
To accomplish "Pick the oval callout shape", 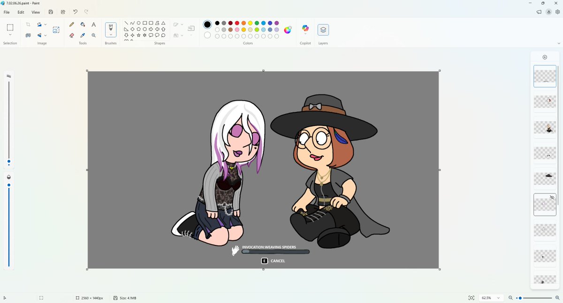I will pos(157,35).
